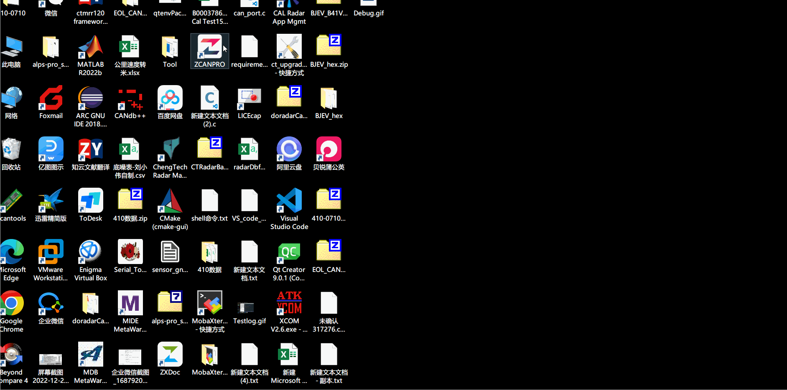Select the VMware Workstation icon
The width and height of the screenshot is (787, 390).
point(51,252)
